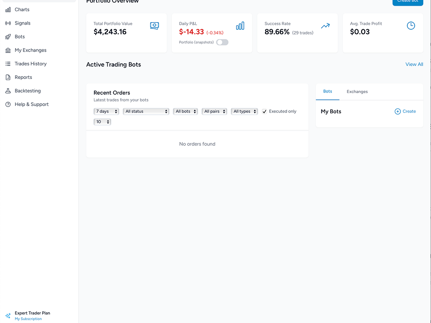431x323 pixels.
Task: Open the All status filter dropdown
Action: point(146,112)
